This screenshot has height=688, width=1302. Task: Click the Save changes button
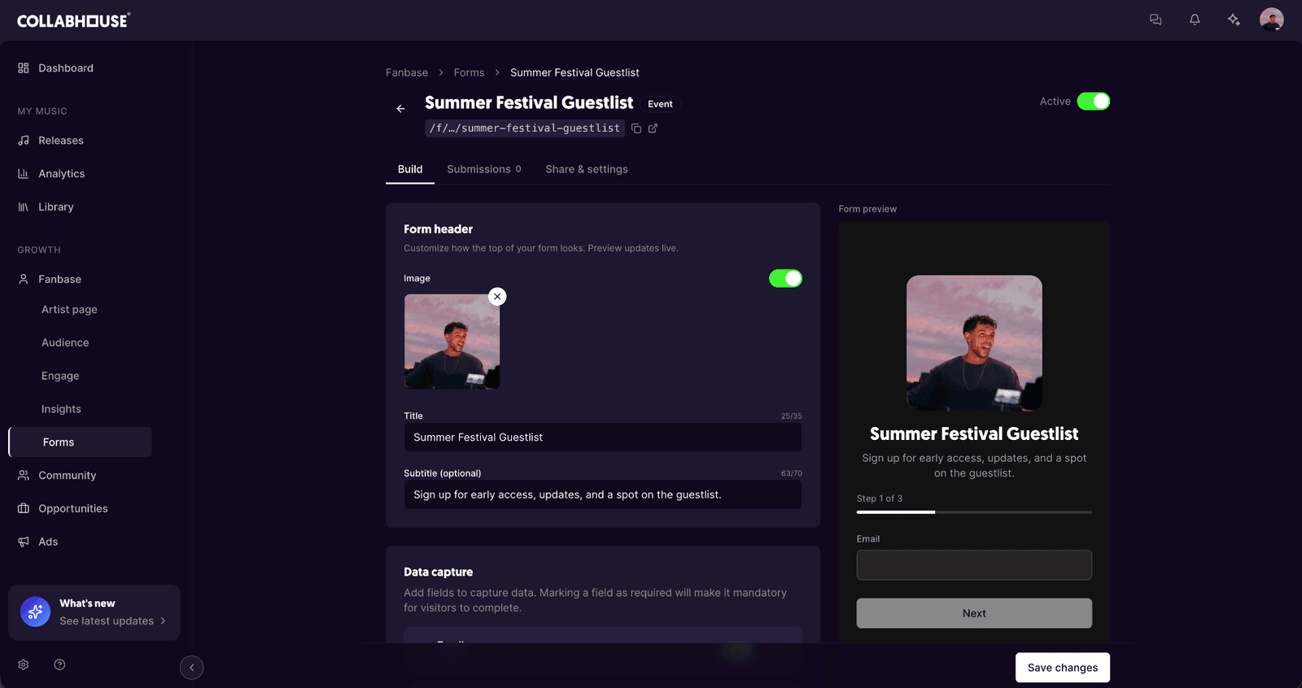pyautogui.click(x=1063, y=668)
